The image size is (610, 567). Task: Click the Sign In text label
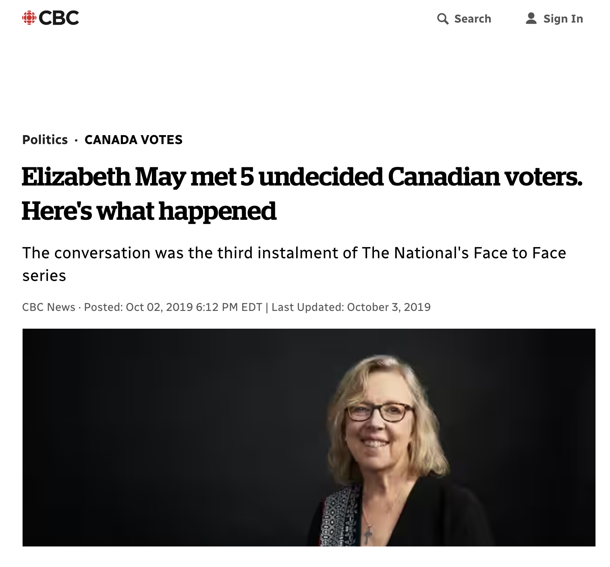click(x=563, y=19)
